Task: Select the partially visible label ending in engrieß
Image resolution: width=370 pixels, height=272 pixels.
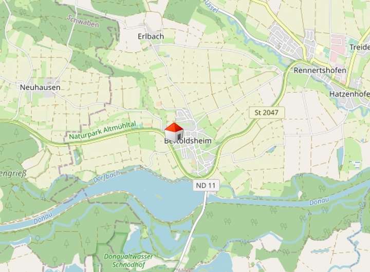Action: point(13,173)
